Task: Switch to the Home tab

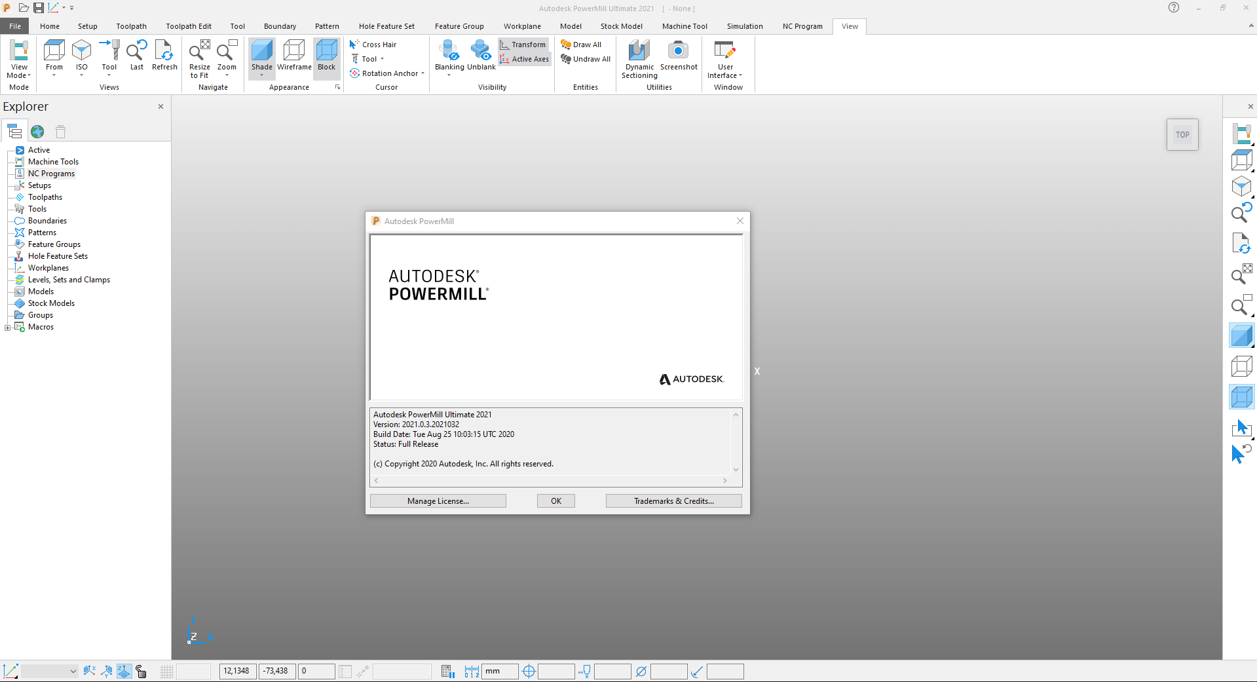Action: click(x=50, y=26)
